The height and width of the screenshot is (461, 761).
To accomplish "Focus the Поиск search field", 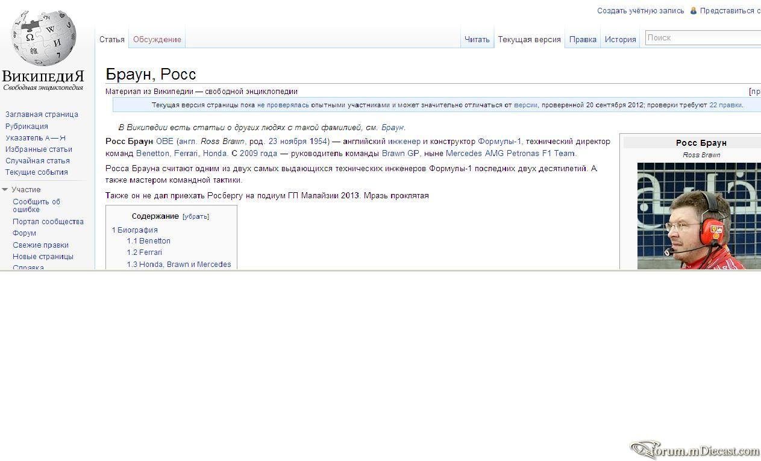I will [x=703, y=37].
